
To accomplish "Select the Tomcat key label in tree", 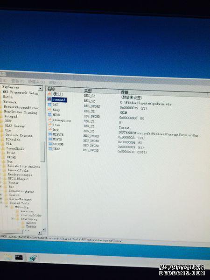I will [x=31, y=227].
